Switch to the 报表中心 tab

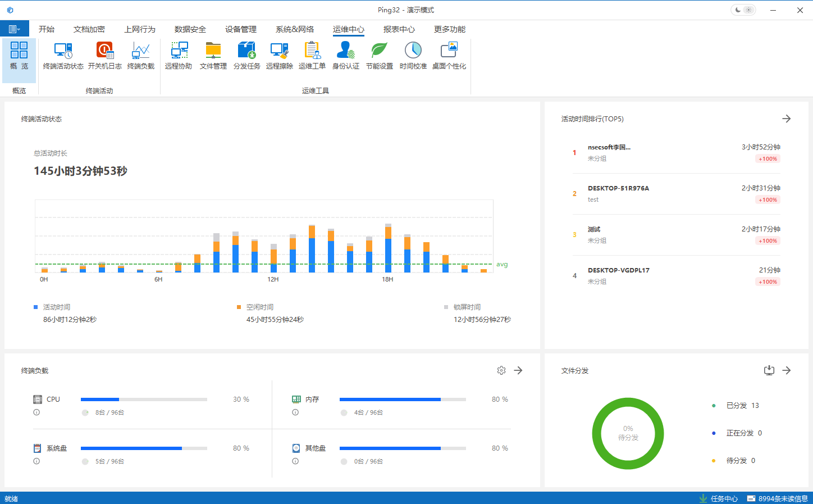pyautogui.click(x=399, y=29)
